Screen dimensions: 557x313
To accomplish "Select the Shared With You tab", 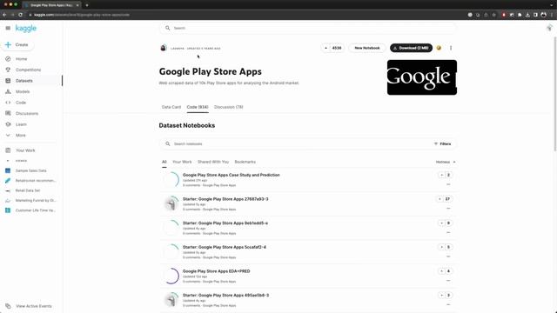I will tap(213, 162).
